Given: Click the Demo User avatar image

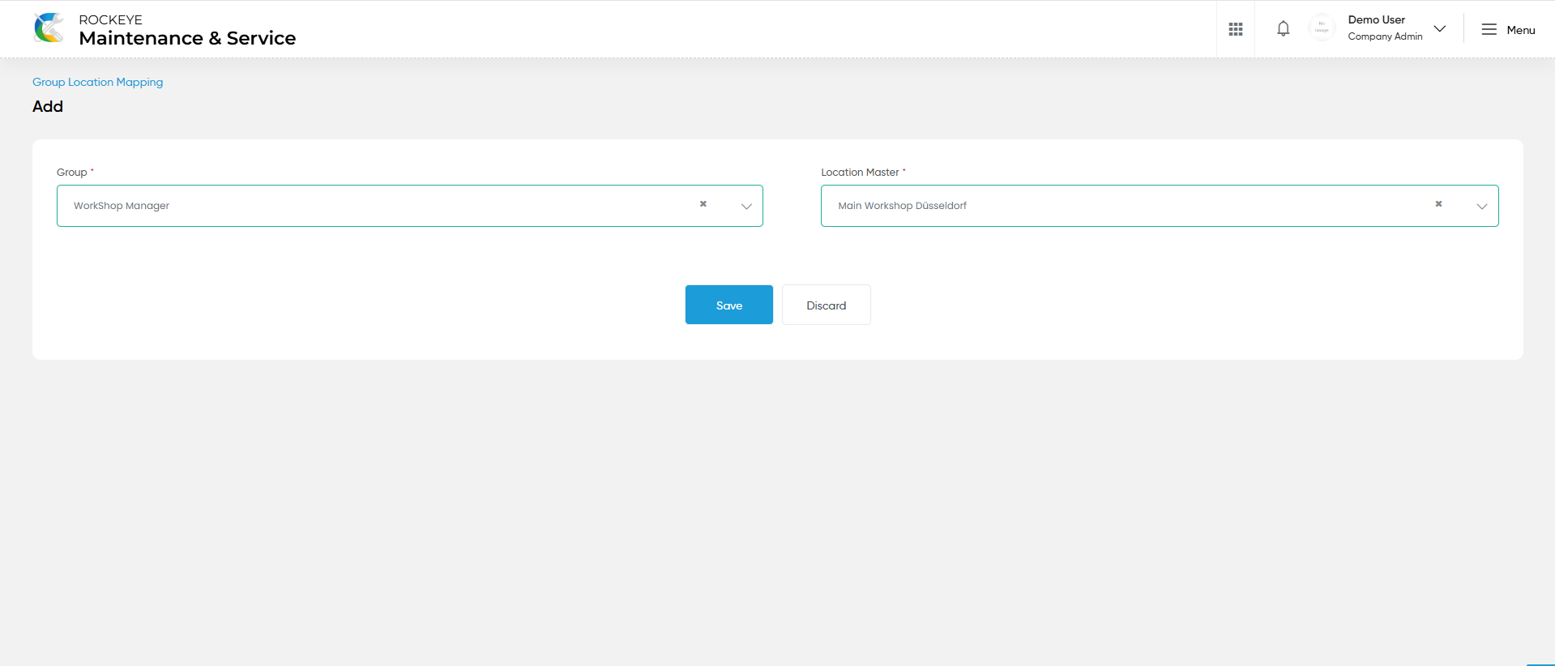Looking at the screenshot, I should coord(1322,28).
